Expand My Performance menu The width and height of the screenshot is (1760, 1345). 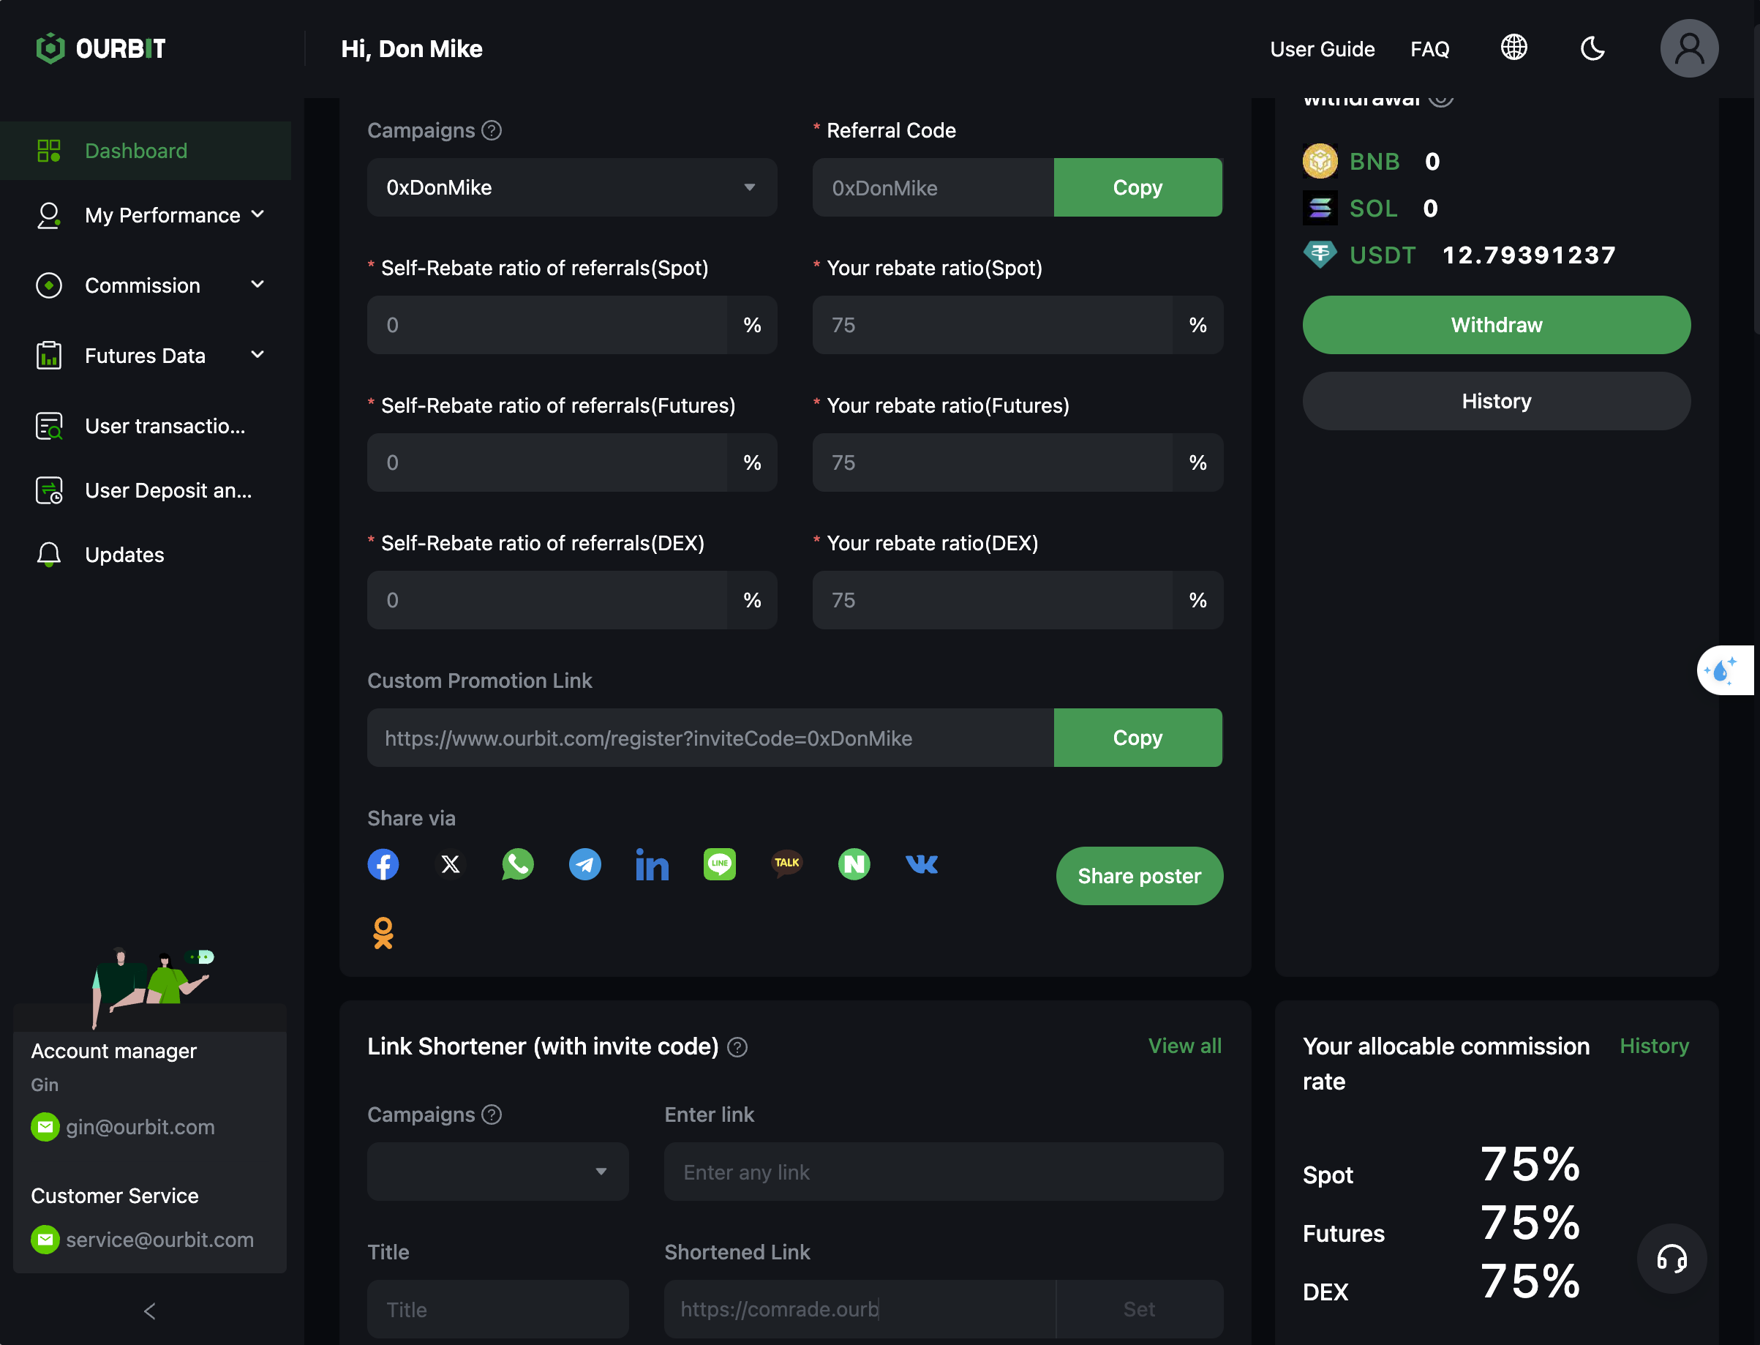coord(151,214)
